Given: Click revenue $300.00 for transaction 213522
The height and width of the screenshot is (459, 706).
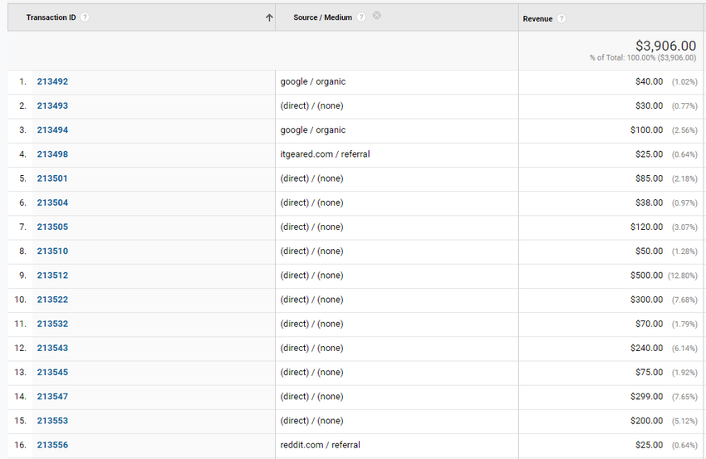Looking at the screenshot, I should pyautogui.click(x=646, y=300).
